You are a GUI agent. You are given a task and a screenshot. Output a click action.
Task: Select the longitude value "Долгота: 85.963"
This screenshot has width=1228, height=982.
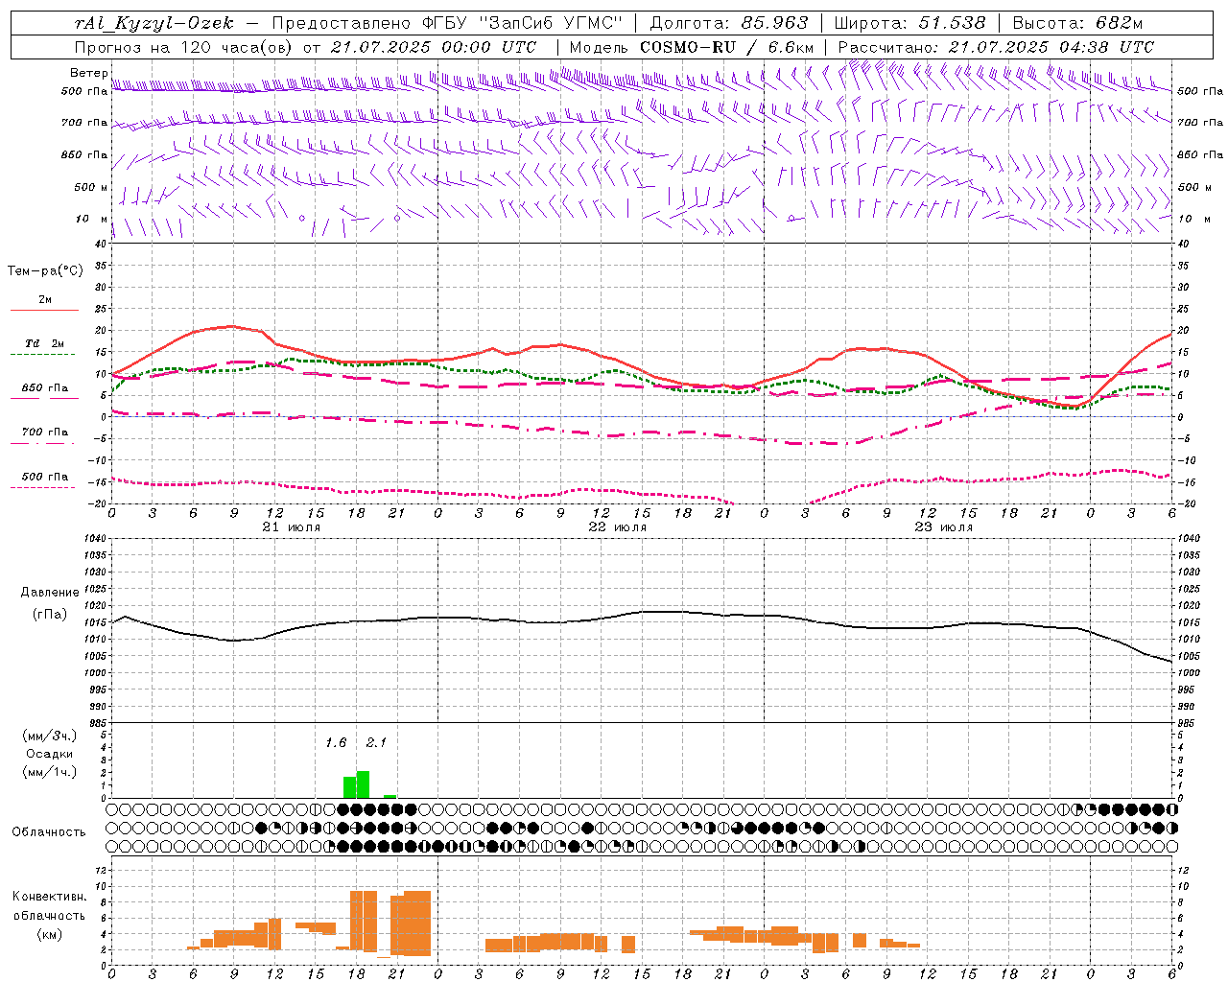tap(729, 23)
